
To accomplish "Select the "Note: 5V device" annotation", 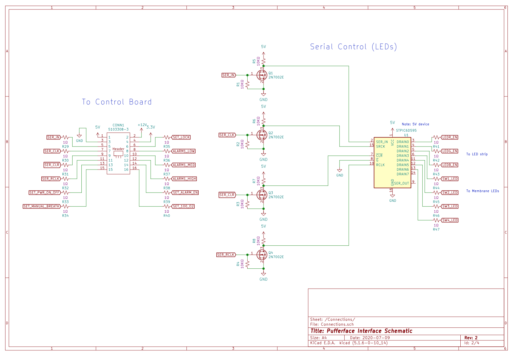I will (415, 124).
